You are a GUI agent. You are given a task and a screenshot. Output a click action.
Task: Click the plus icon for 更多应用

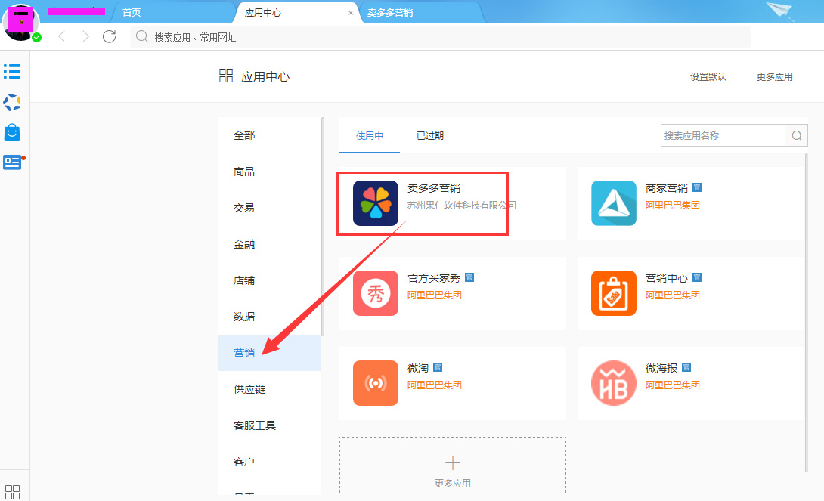click(453, 462)
